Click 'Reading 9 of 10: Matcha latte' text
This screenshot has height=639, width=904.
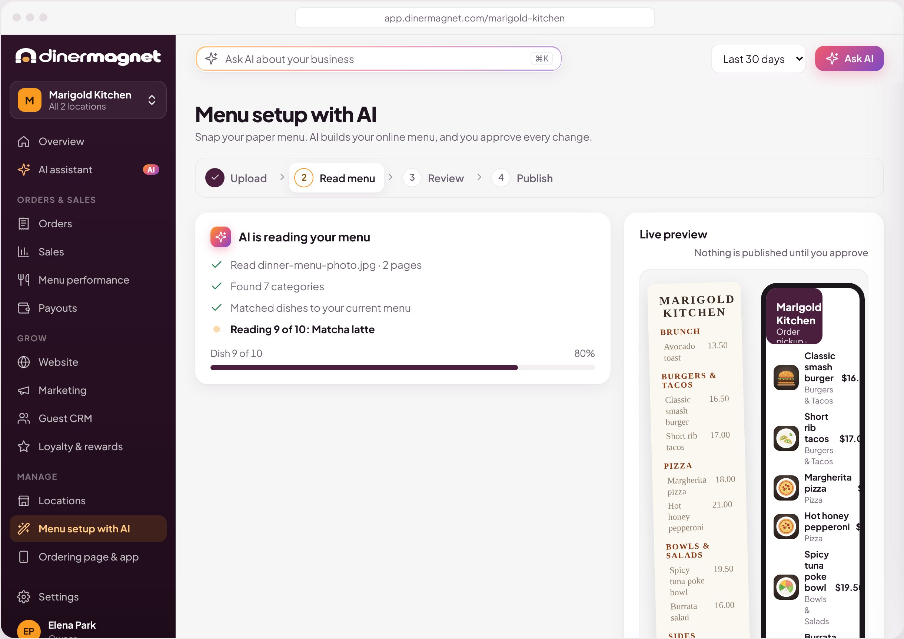[302, 329]
